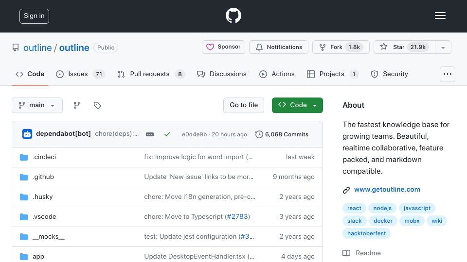Image resolution: width=467 pixels, height=262 pixels.
Task: Select the slack topic tag
Action: pos(355,221)
